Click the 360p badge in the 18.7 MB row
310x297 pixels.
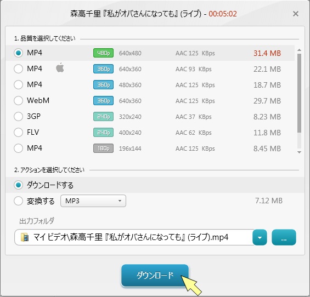pos(103,85)
